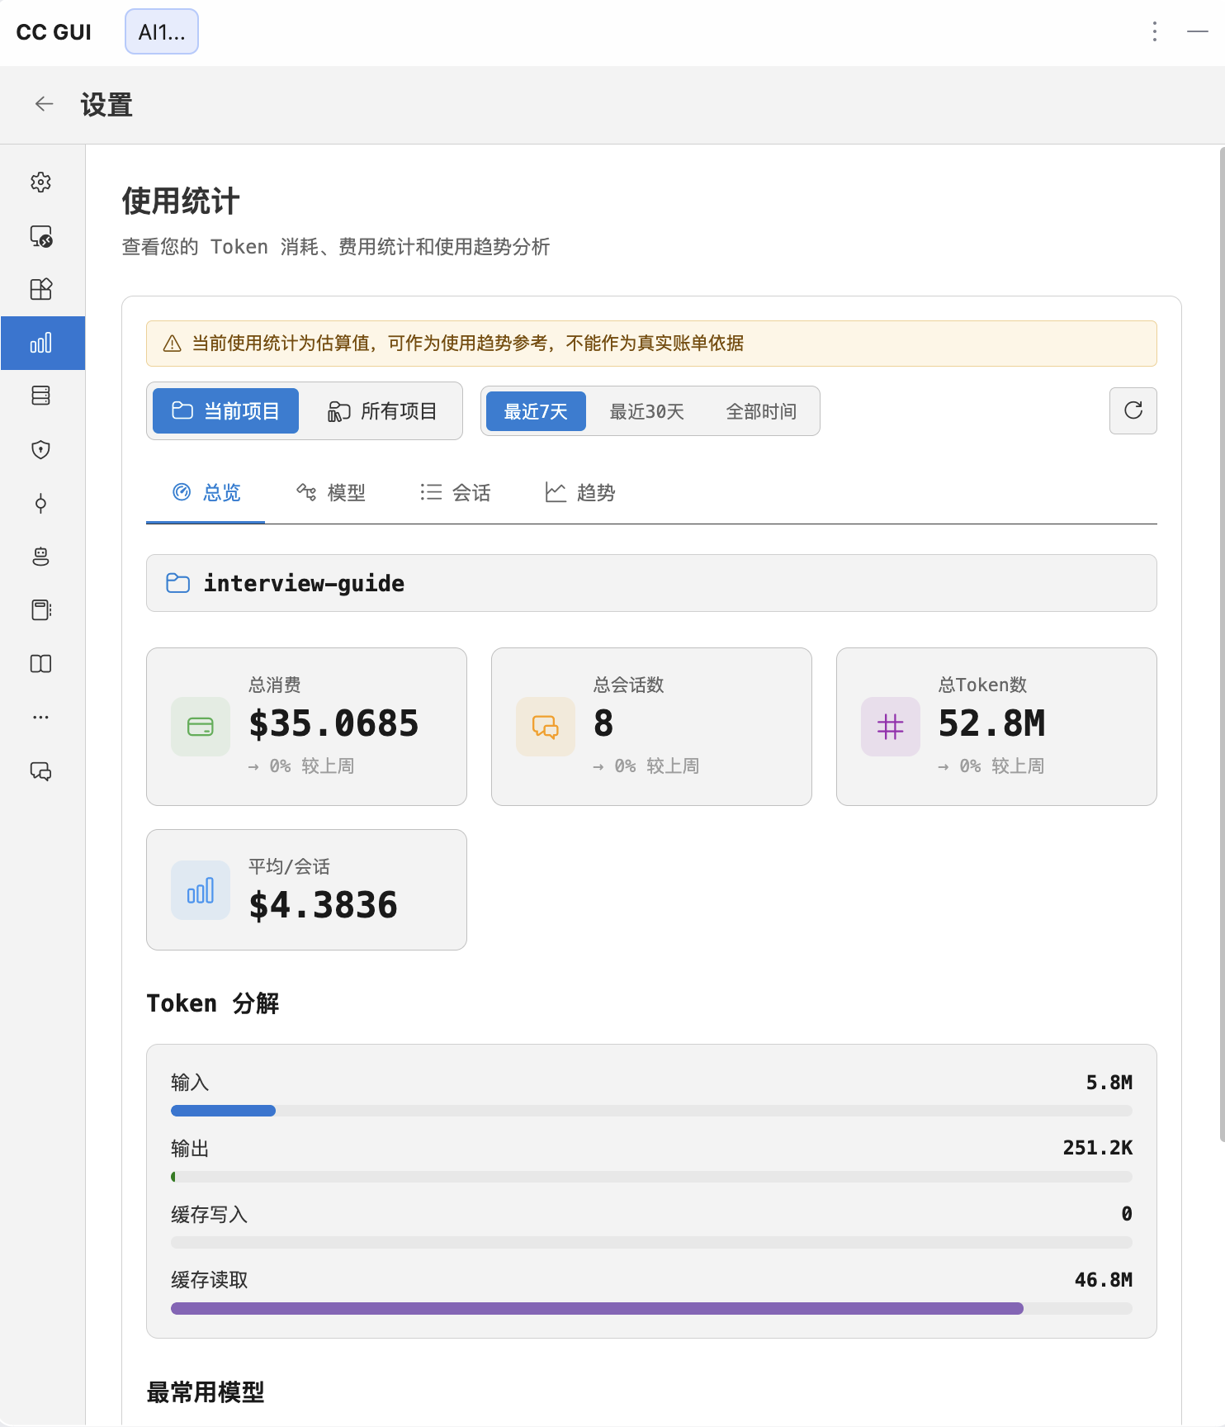Screen dimensions: 1225x1427
Task: Click the 输入 token progress bar
Action: pyautogui.click(x=651, y=1111)
